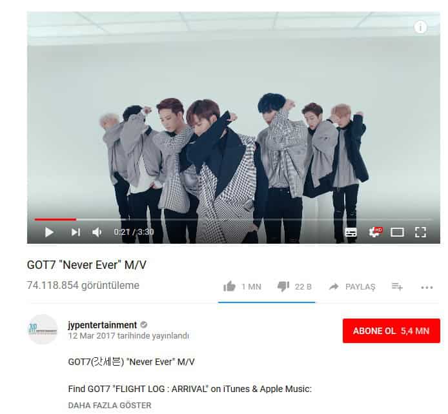Enter fullscreen mode
Viewport: 448px width, 414px height.
420,232
